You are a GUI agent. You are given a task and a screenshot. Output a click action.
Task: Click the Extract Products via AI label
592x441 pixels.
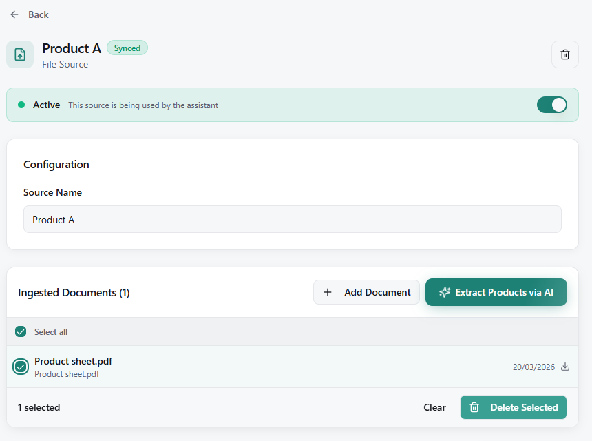pyautogui.click(x=504, y=292)
